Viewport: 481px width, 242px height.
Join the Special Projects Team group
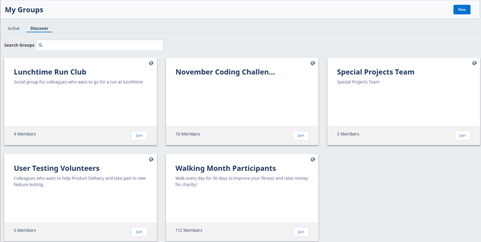[462, 136]
